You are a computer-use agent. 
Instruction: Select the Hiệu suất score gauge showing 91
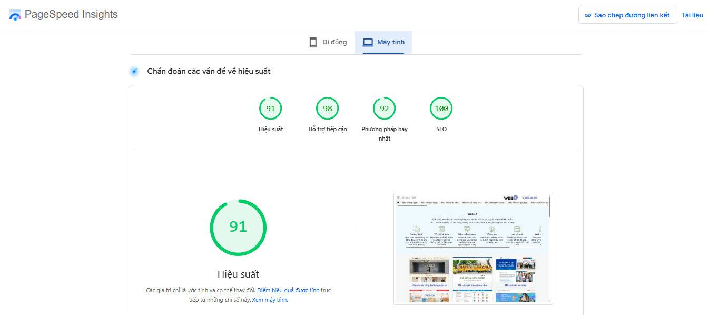pos(271,108)
